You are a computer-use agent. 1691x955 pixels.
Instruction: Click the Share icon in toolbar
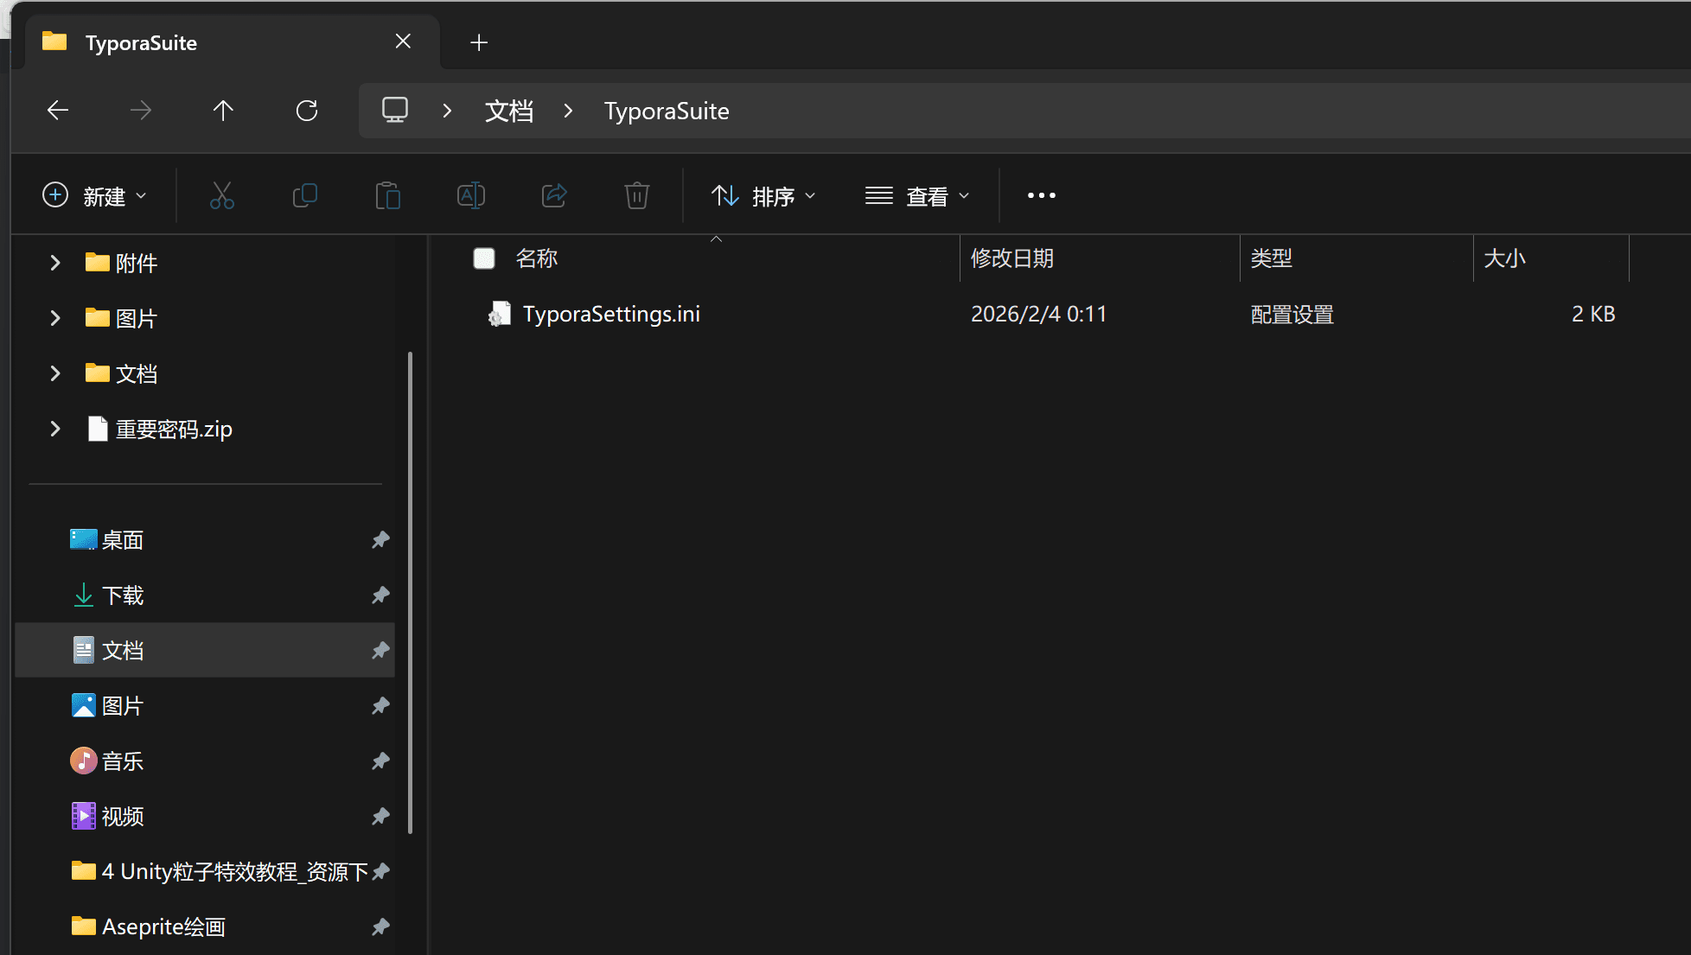coord(554,196)
